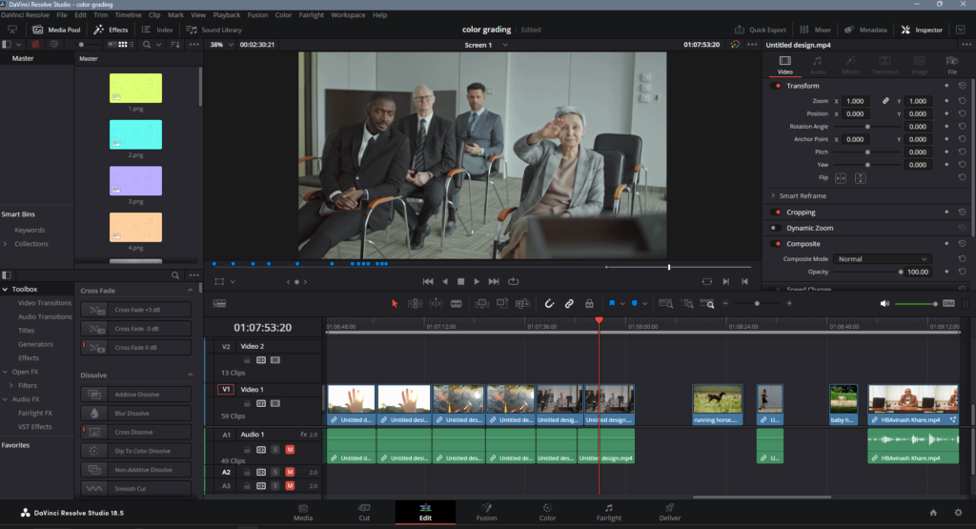Toggle the Position Lock padlock icon
The width and height of the screenshot is (976, 529).
589,304
